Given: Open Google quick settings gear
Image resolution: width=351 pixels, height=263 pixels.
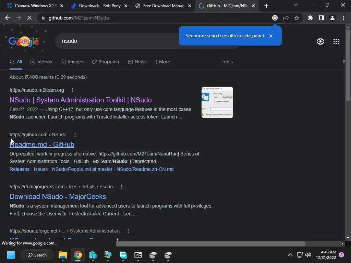Looking at the screenshot, I should [x=320, y=41].
